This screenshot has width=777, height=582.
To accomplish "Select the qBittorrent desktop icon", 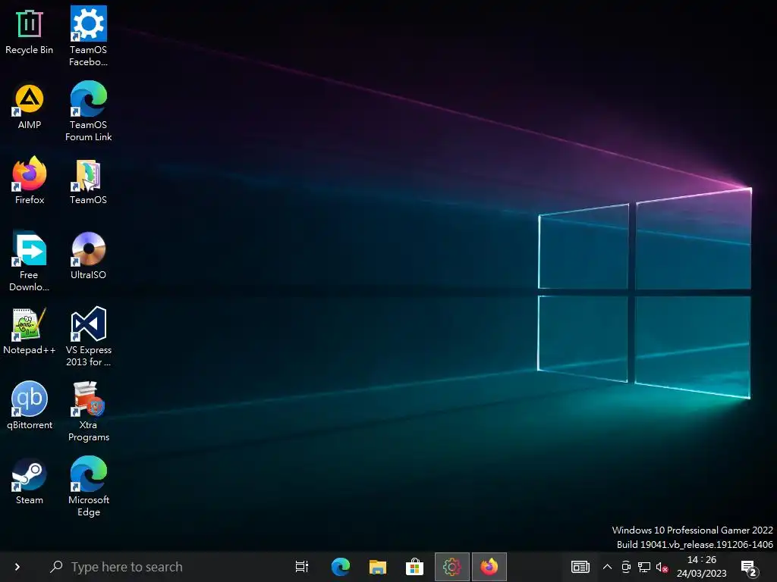I will [30, 406].
